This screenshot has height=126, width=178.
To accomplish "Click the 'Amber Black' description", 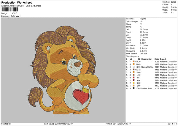I will coord(147,88).
